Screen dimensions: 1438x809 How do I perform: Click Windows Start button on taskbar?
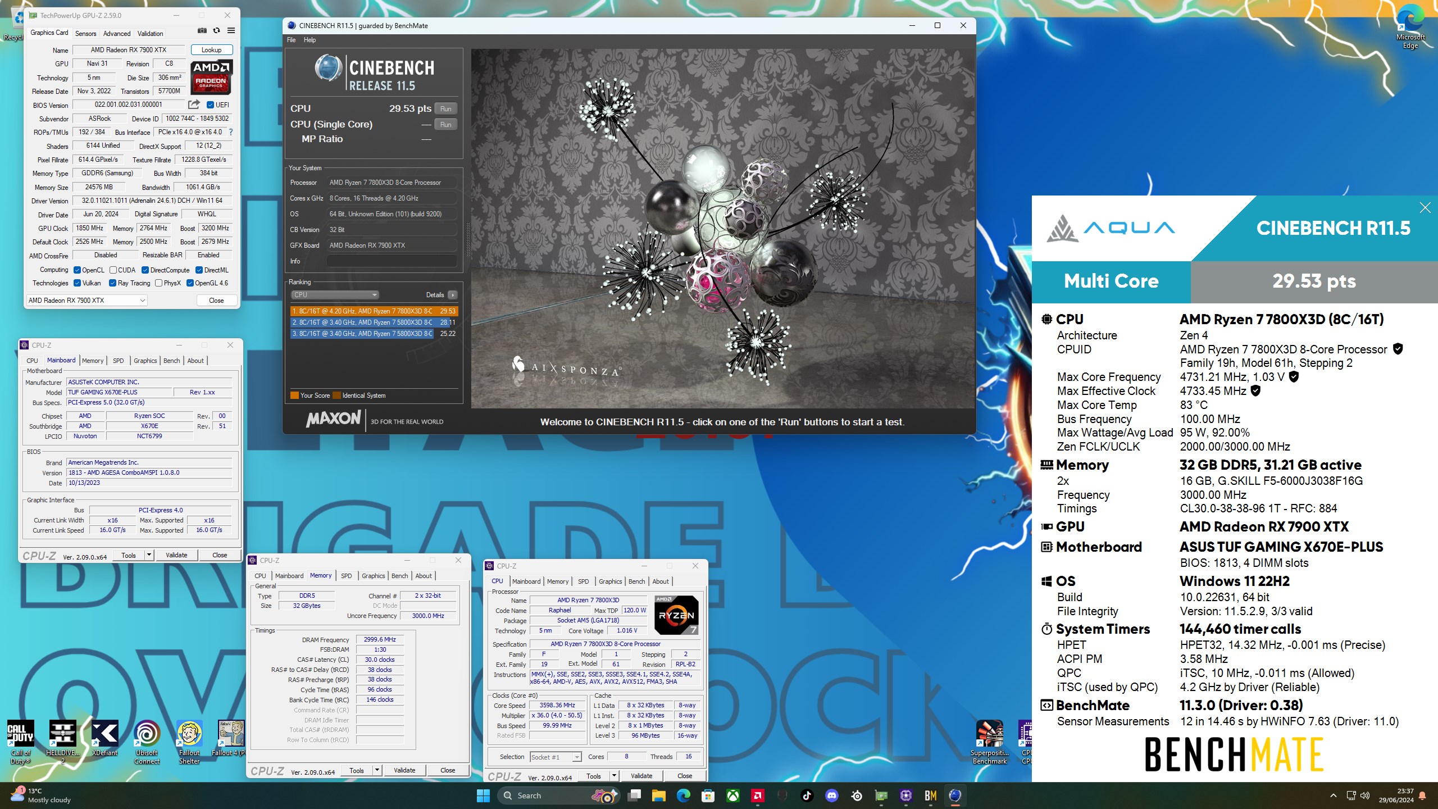pos(483,796)
